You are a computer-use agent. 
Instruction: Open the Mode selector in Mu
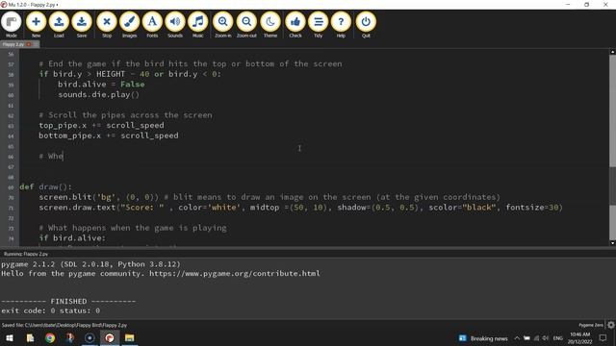pyautogui.click(x=11, y=25)
